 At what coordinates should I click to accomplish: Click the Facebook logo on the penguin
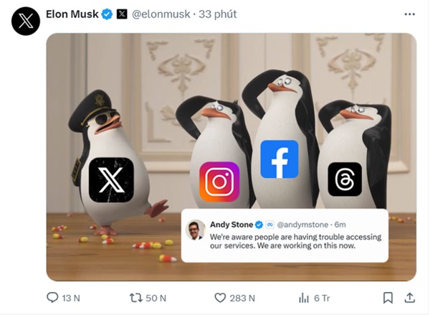pyautogui.click(x=279, y=159)
